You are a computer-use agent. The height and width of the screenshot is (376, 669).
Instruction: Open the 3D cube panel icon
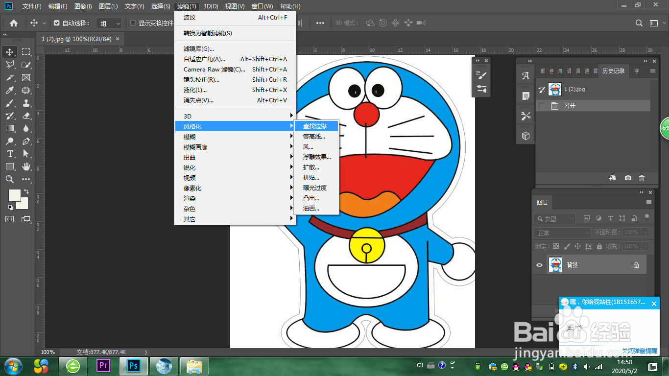(x=526, y=136)
